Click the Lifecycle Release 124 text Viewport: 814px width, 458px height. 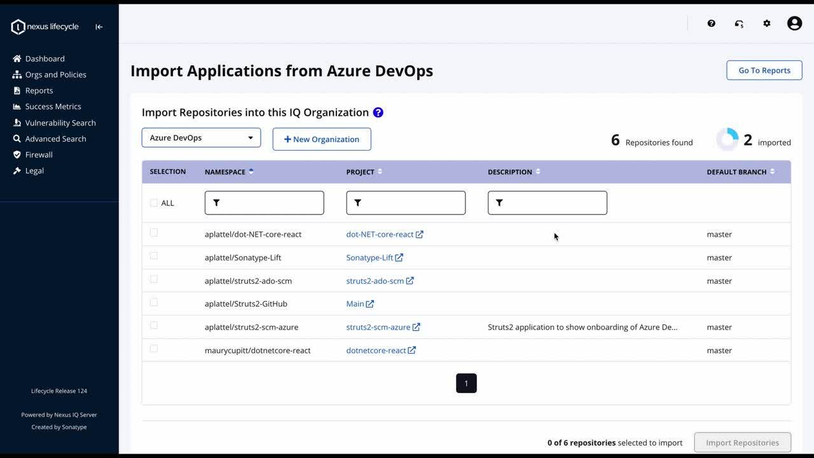[59, 391]
